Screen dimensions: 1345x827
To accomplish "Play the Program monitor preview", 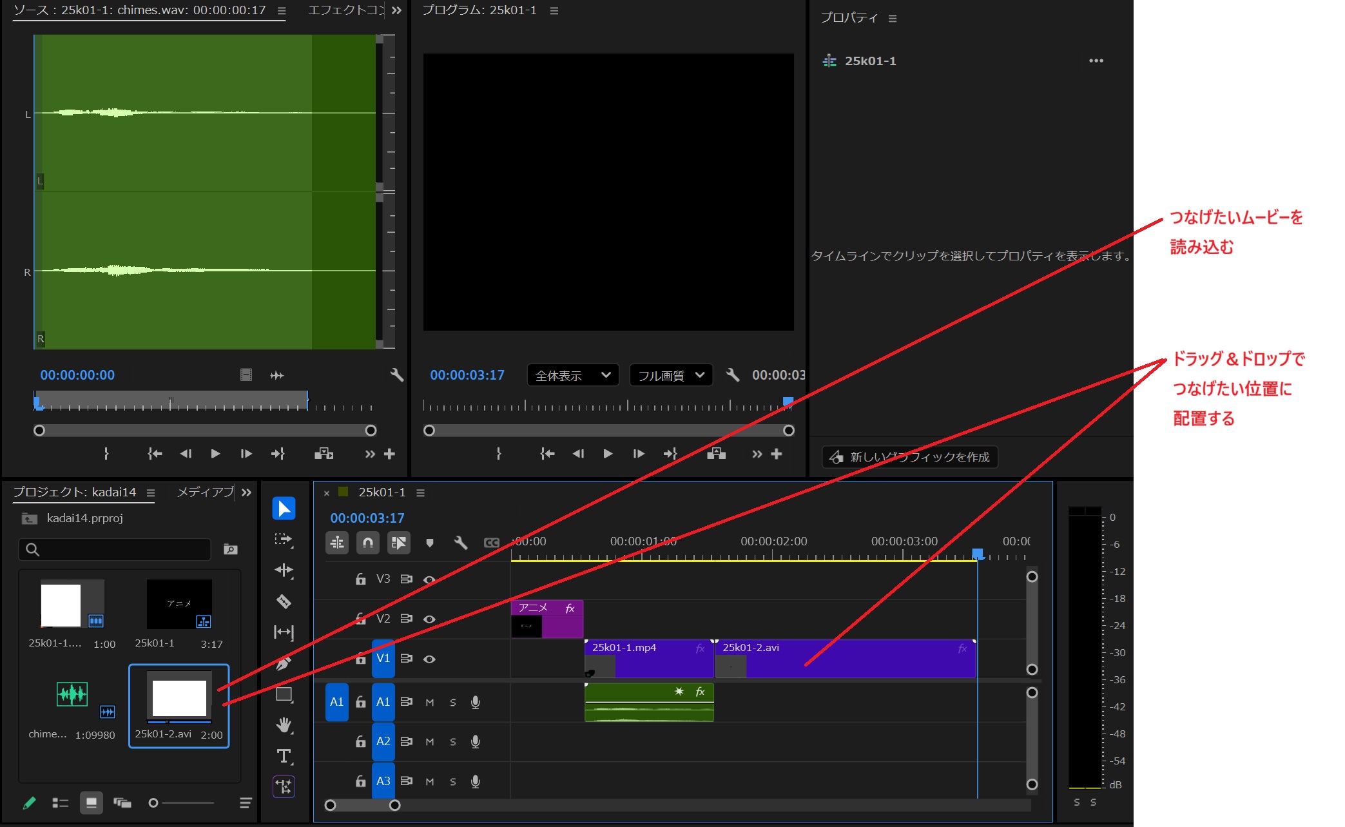I will 607,454.
